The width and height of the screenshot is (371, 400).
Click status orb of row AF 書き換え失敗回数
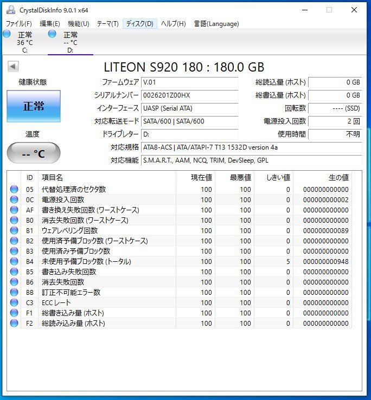point(14,210)
